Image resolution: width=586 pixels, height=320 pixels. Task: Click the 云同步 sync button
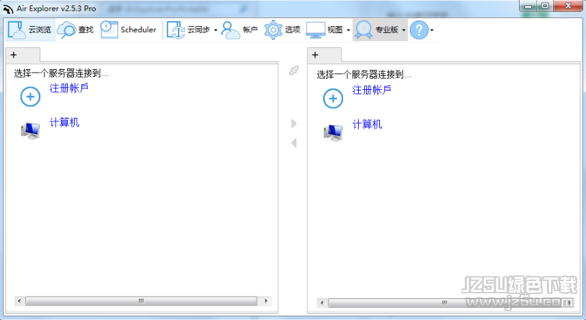tap(188, 29)
